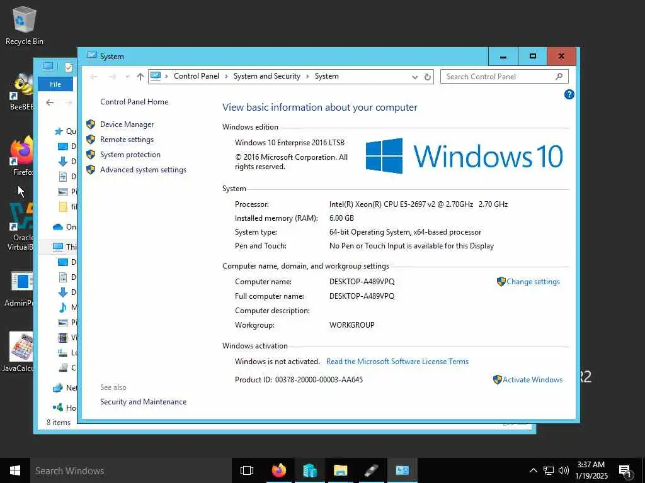Open JavaCalc desktop icon
Viewport: 645px width, 483px height.
[x=18, y=352]
